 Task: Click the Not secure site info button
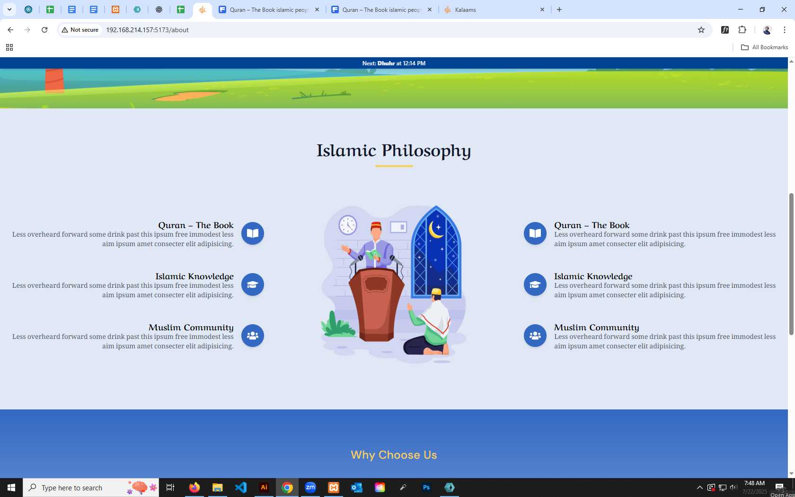[80, 30]
